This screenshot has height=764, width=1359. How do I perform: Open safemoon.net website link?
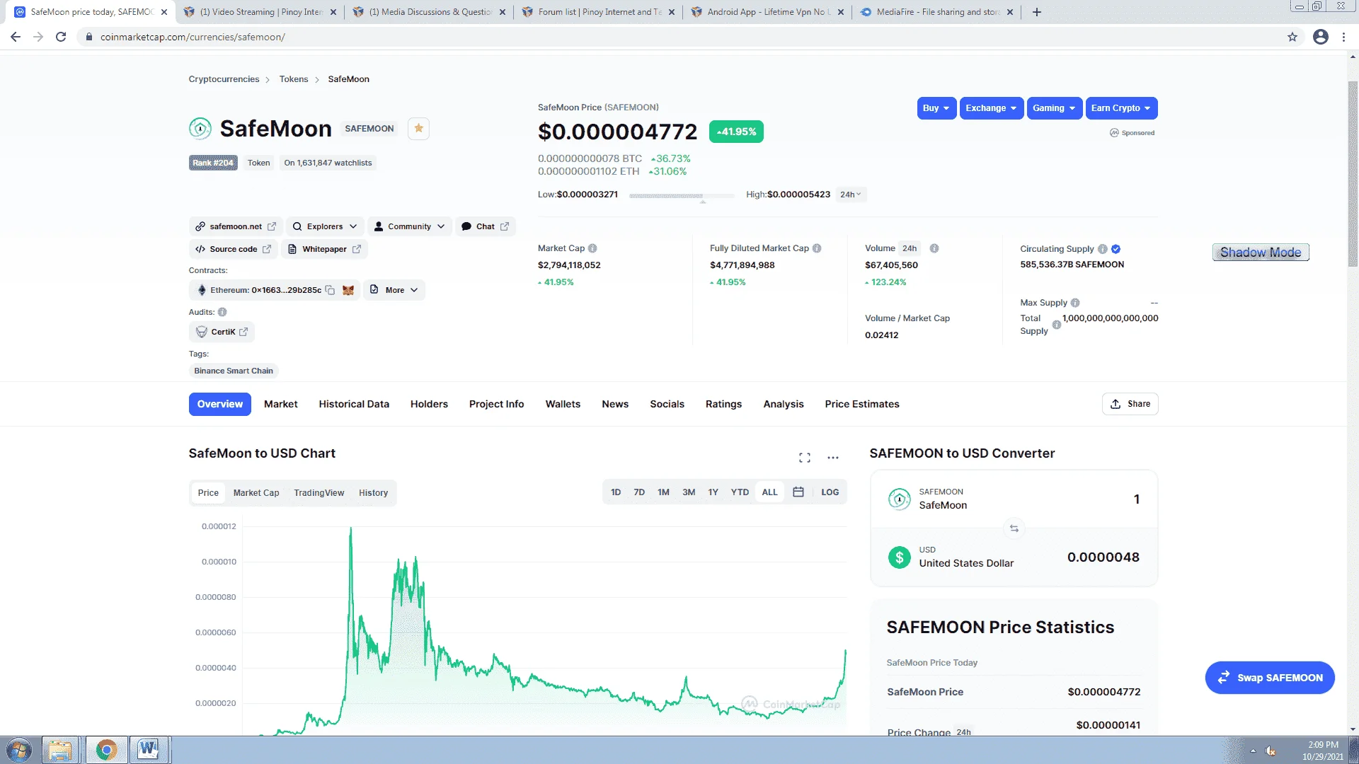tap(236, 226)
